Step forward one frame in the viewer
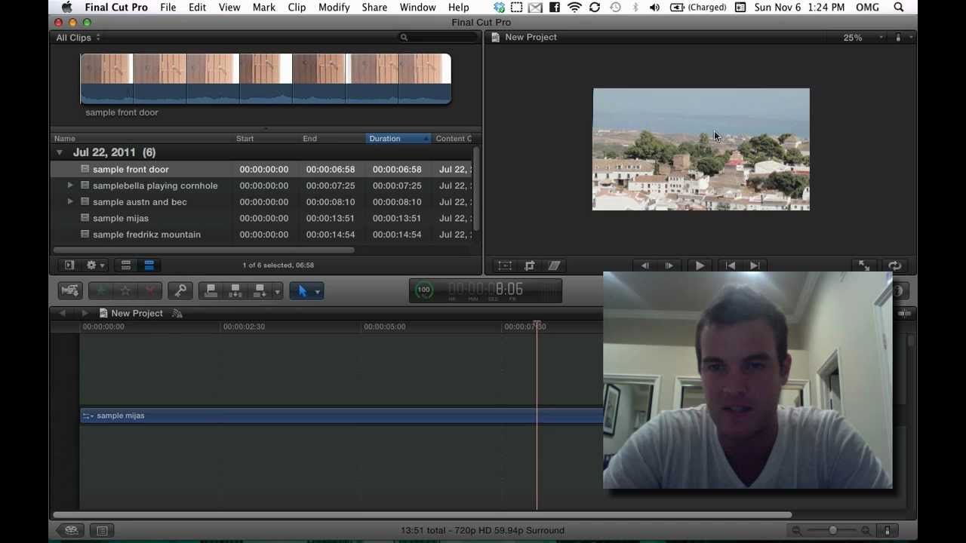Screen dimensions: 966x543 [669, 265]
